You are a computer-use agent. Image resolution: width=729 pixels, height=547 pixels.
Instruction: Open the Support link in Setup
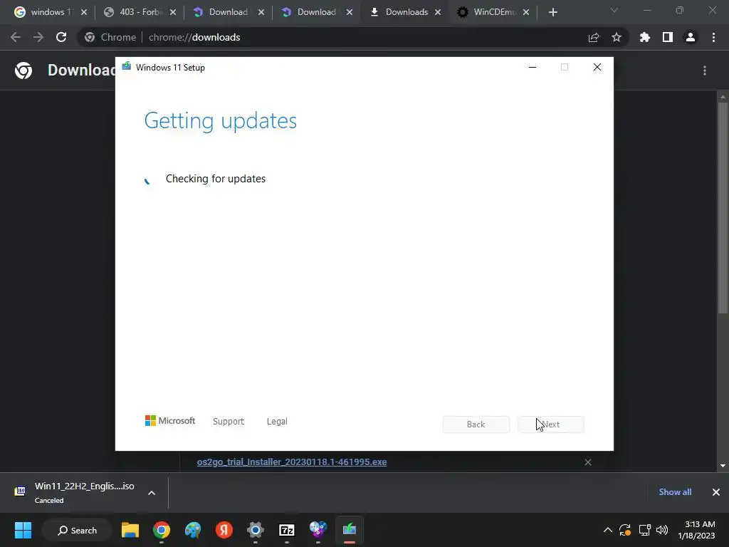[229, 422]
